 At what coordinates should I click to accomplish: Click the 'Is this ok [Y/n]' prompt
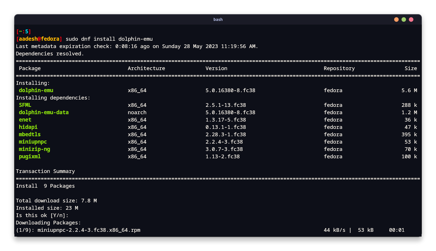(x=42, y=215)
